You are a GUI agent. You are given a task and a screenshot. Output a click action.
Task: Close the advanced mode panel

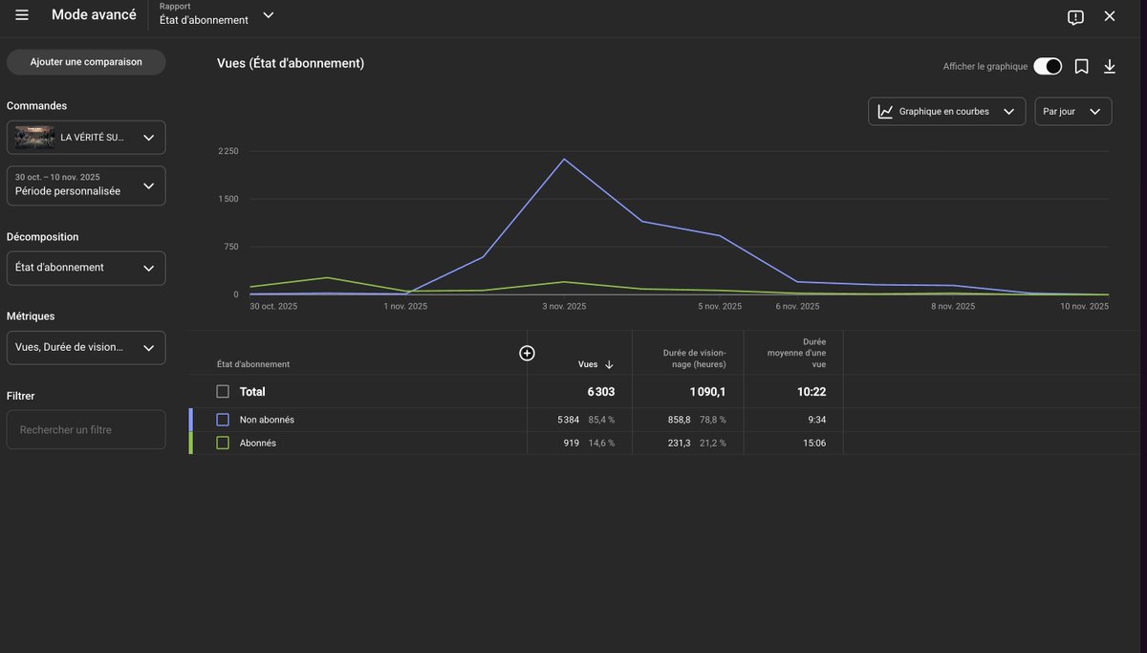[1110, 16]
